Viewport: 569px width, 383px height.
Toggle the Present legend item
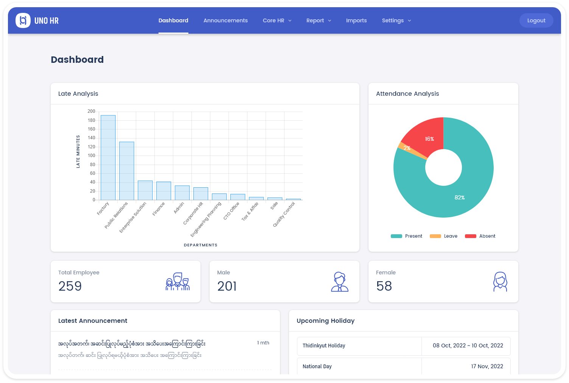tap(406, 236)
